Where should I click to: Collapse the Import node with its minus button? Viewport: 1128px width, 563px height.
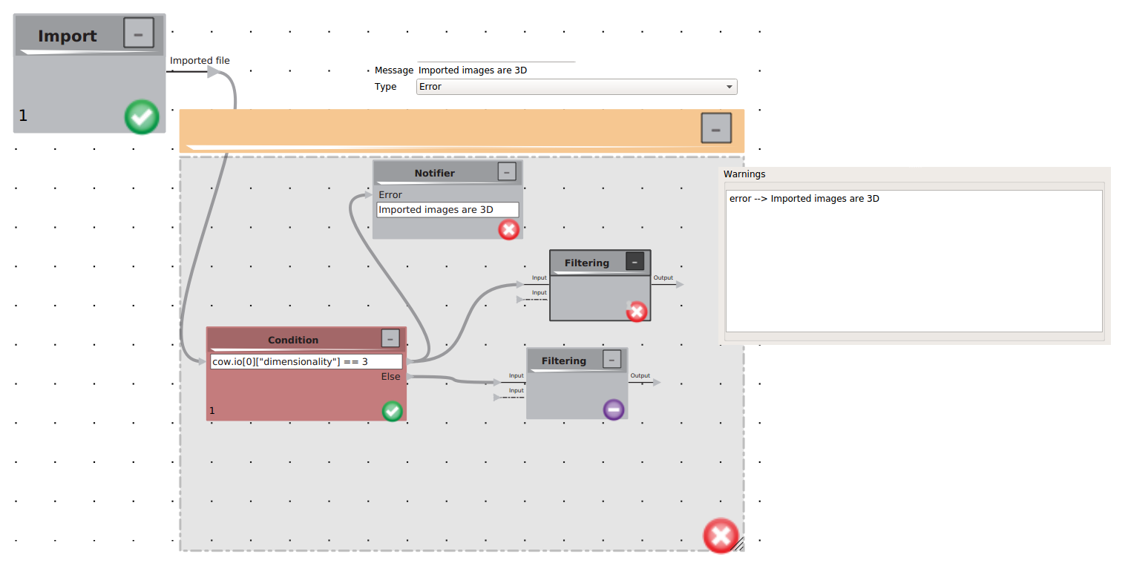[x=139, y=33]
